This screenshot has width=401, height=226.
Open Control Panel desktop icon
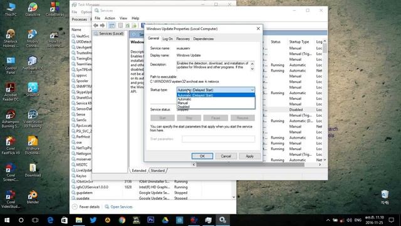tap(11, 65)
